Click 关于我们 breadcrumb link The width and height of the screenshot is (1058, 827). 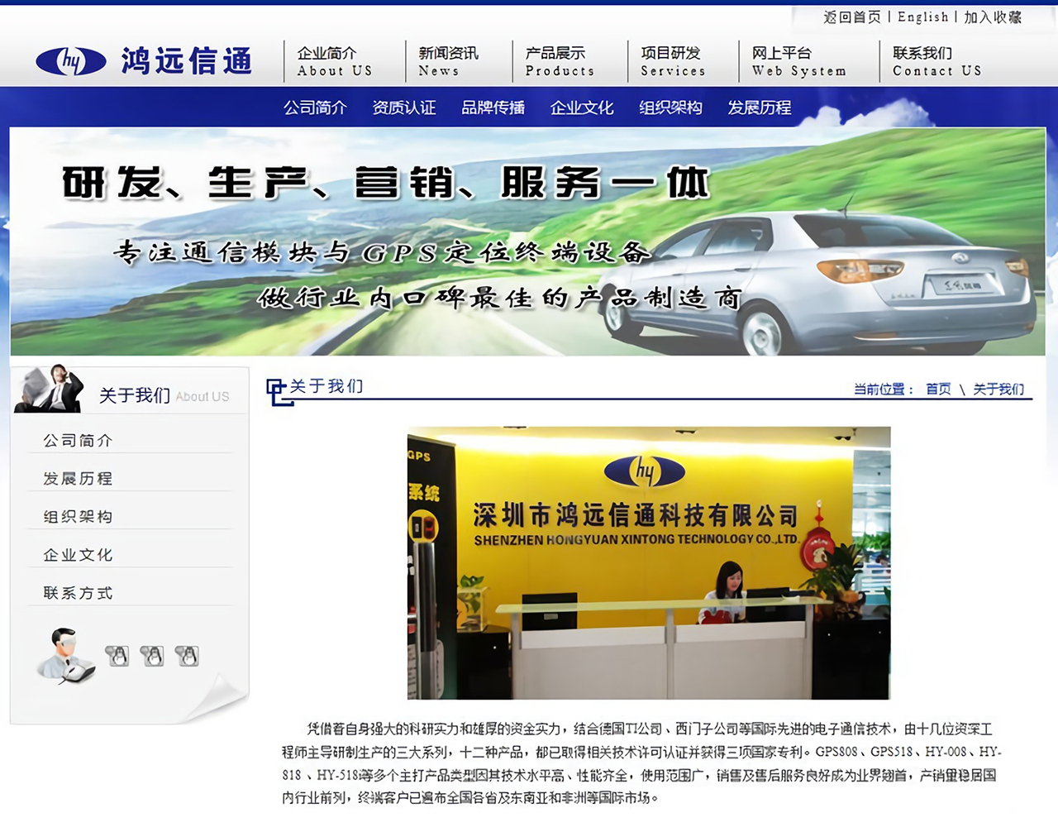click(x=998, y=389)
